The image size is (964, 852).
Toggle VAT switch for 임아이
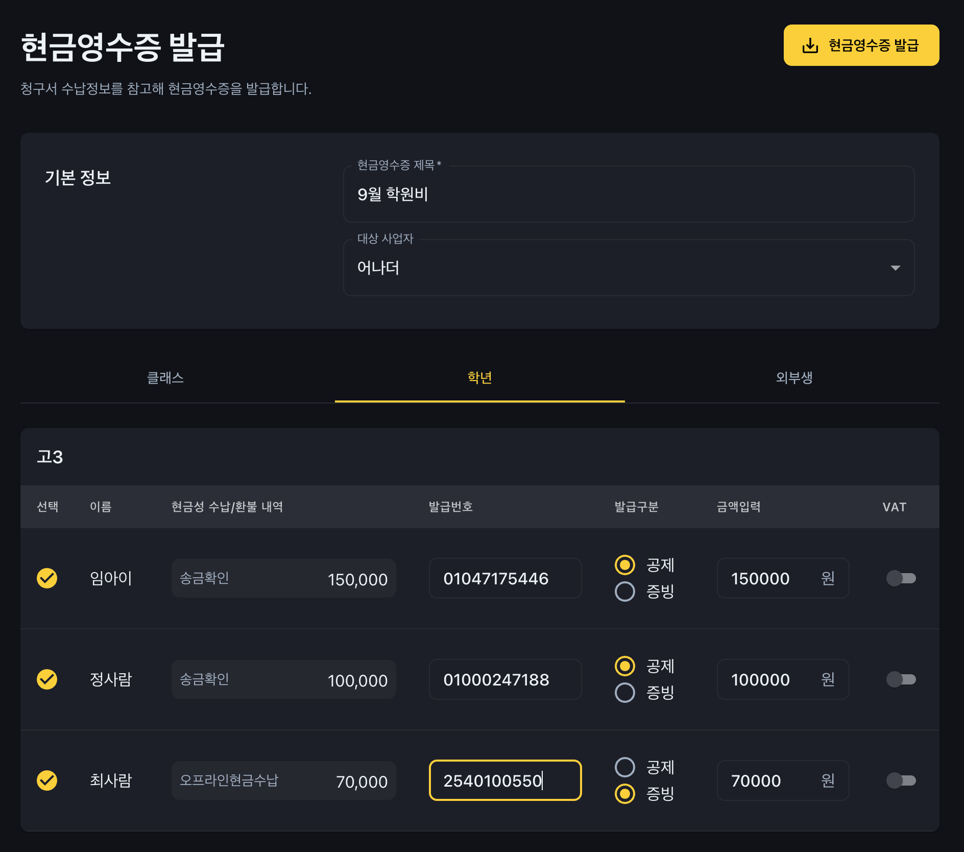point(901,578)
